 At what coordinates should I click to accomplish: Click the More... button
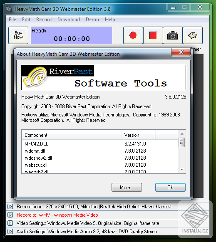(127, 188)
